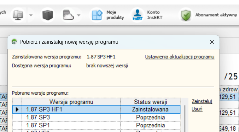Click the Zainstaluj link
This screenshot has height=132, width=239.
coord(202,101)
